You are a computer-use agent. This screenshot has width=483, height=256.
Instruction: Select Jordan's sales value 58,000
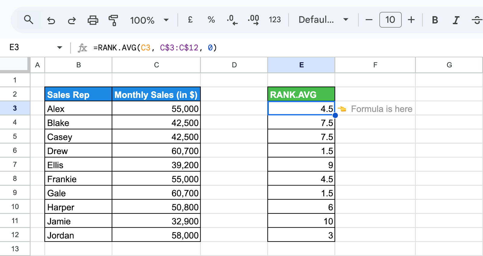tap(156, 235)
